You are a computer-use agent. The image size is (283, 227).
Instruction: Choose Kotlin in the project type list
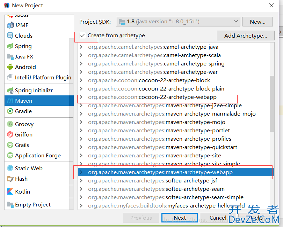click(39, 191)
